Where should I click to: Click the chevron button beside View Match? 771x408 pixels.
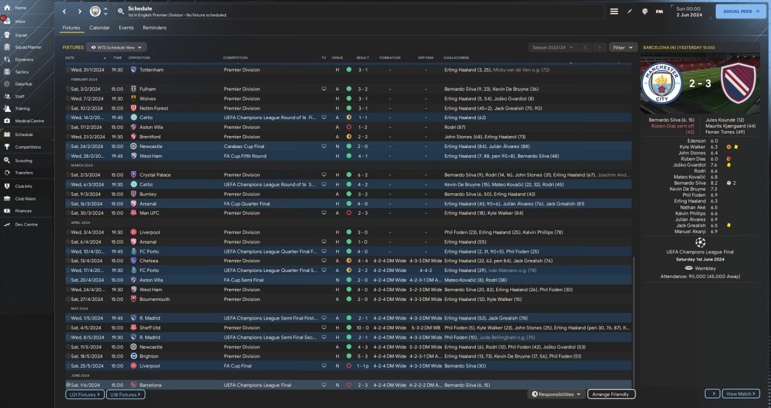pos(712,394)
